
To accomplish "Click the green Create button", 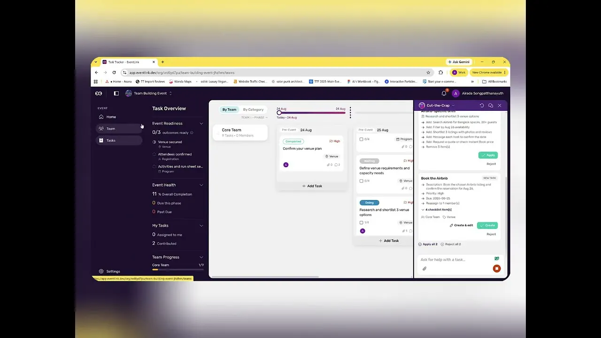I will pyautogui.click(x=487, y=225).
